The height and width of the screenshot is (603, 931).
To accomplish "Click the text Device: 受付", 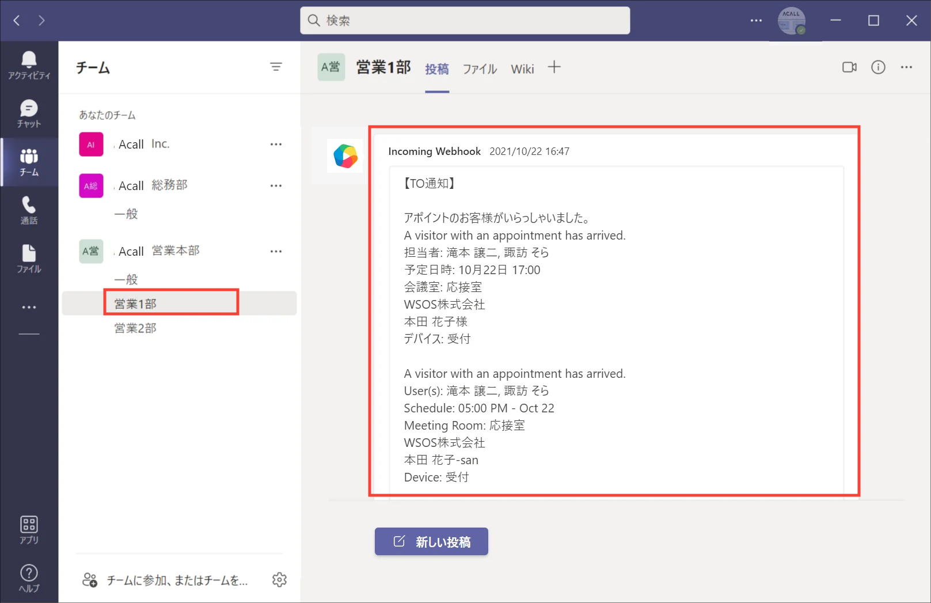I will coord(436,477).
